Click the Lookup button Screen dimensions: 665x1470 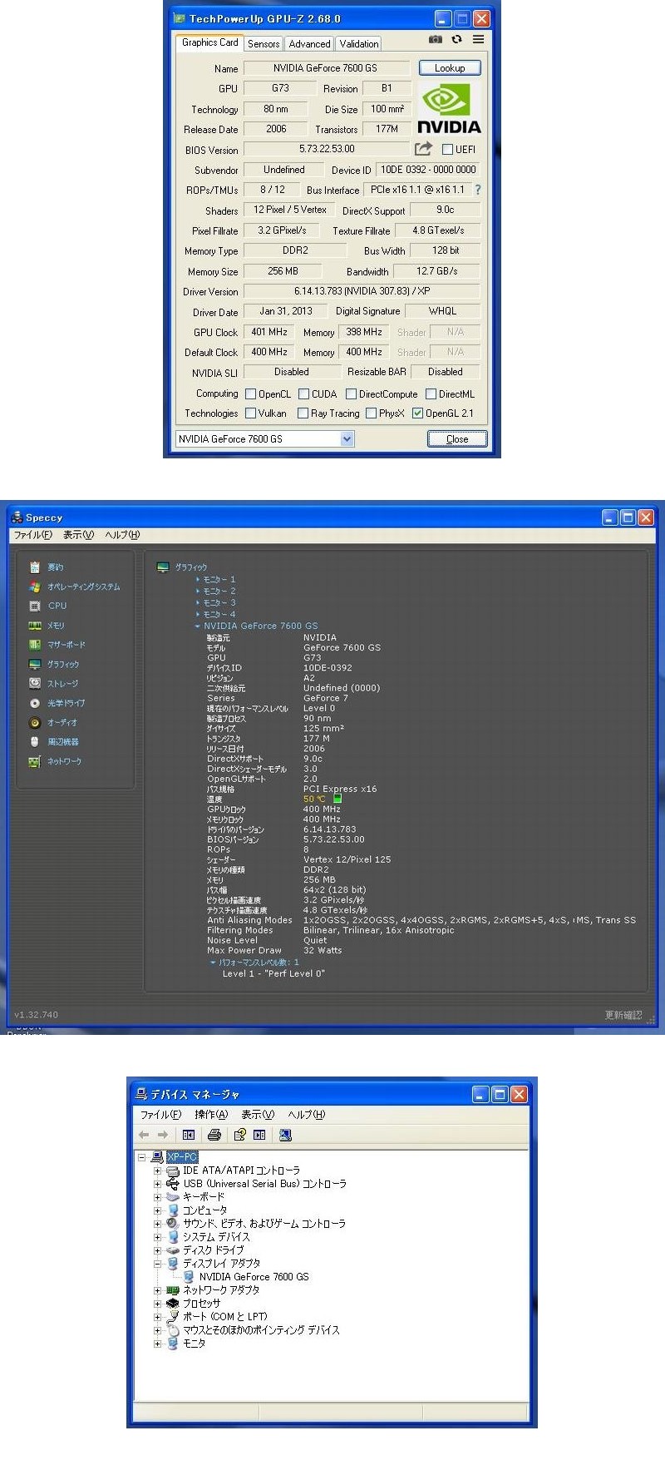[x=449, y=68]
